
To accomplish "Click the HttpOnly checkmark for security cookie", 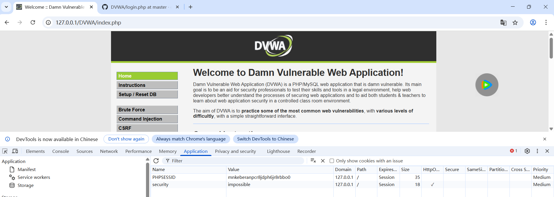I will coord(432,185).
